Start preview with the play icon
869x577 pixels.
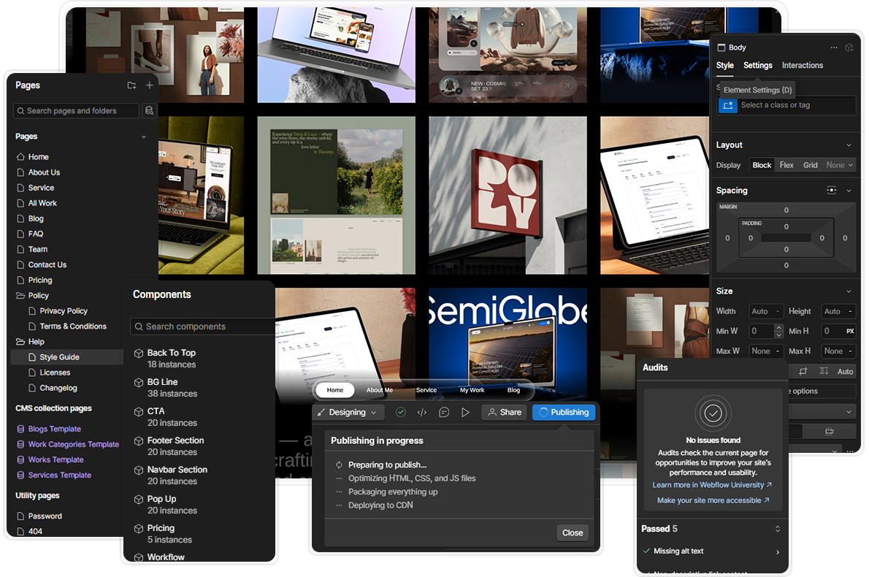click(466, 413)
